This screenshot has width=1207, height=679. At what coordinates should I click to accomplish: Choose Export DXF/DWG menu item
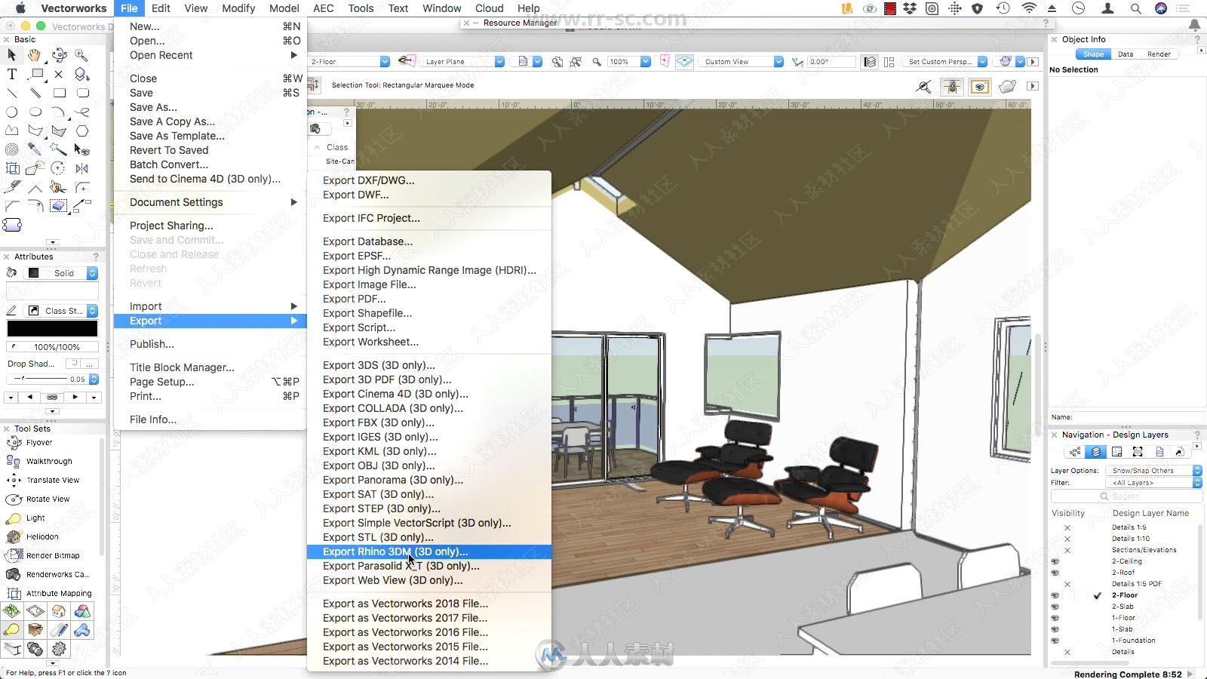(x=429, y=180)
